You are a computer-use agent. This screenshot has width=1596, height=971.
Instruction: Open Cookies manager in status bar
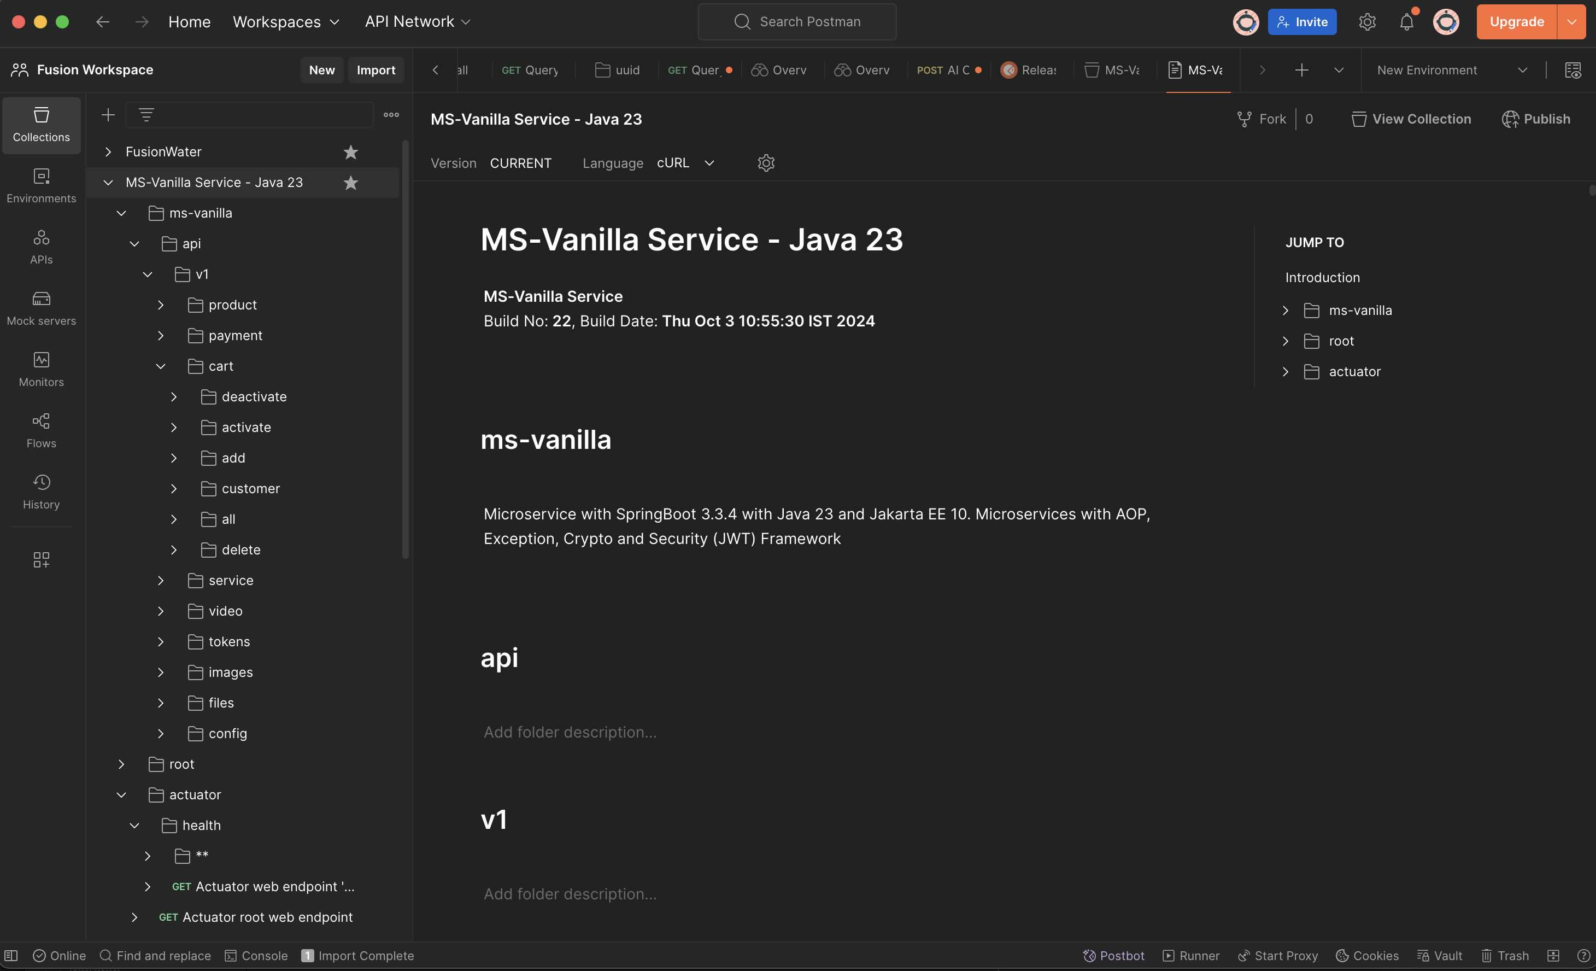(x=1366, y=956)
